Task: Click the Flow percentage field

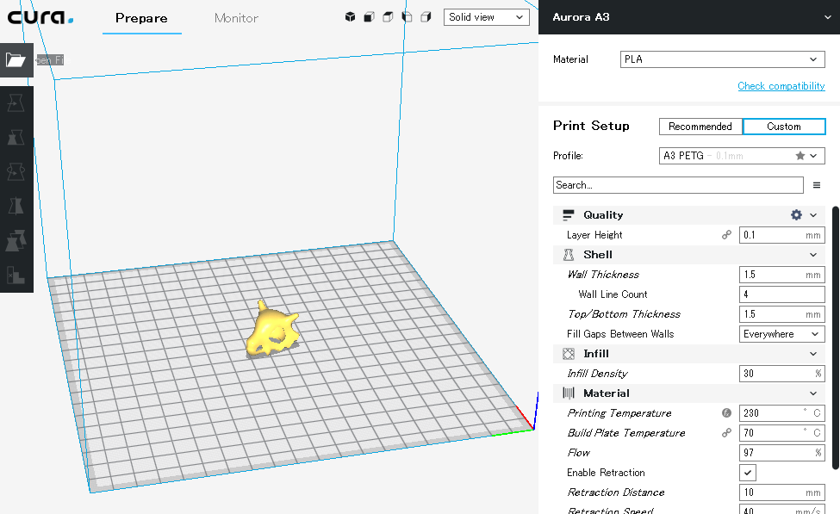Action: [x=782, y=453]
